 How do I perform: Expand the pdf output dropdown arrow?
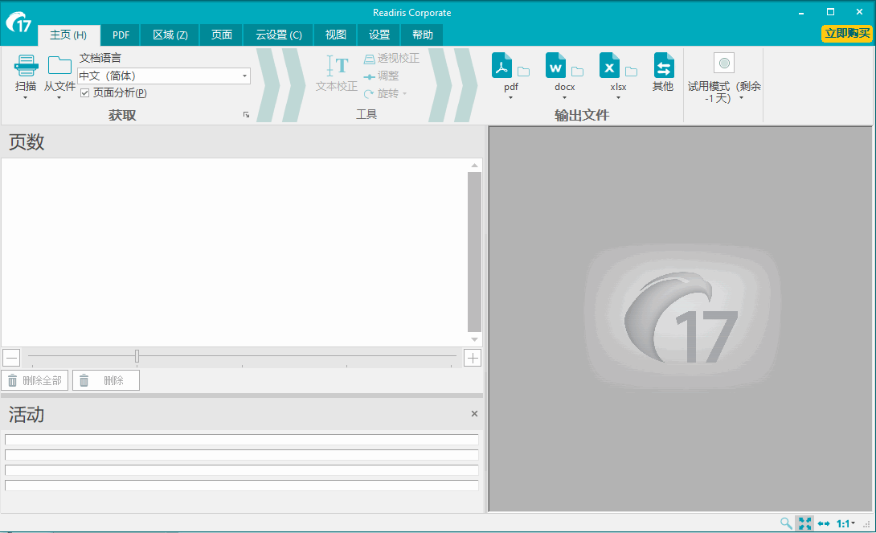pyautogui.click(x=510, y=98)
